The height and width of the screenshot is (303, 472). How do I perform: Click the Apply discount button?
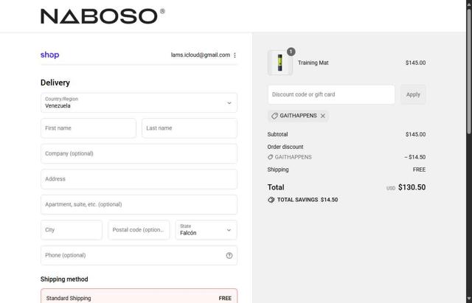413,94
